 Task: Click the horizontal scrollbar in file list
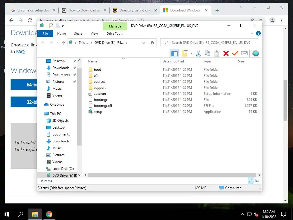(172, 175)
